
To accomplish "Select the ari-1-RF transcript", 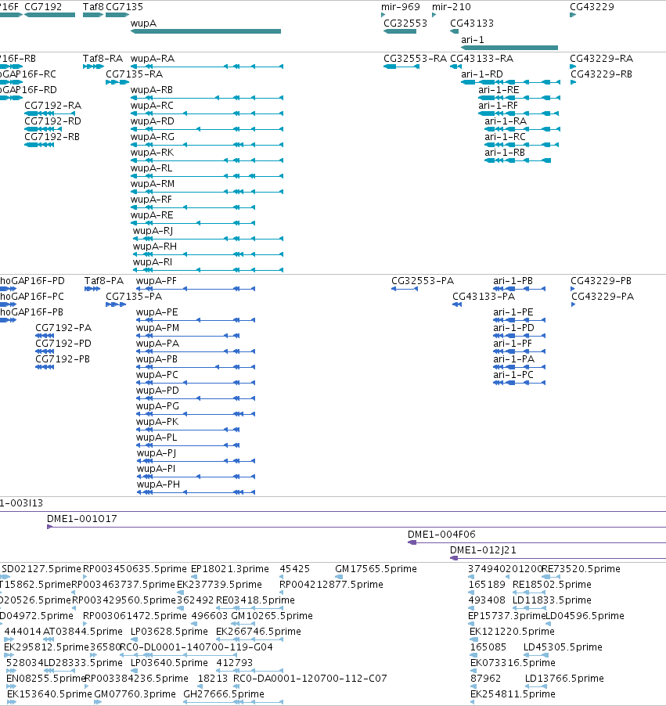I will tap(498, 106).
